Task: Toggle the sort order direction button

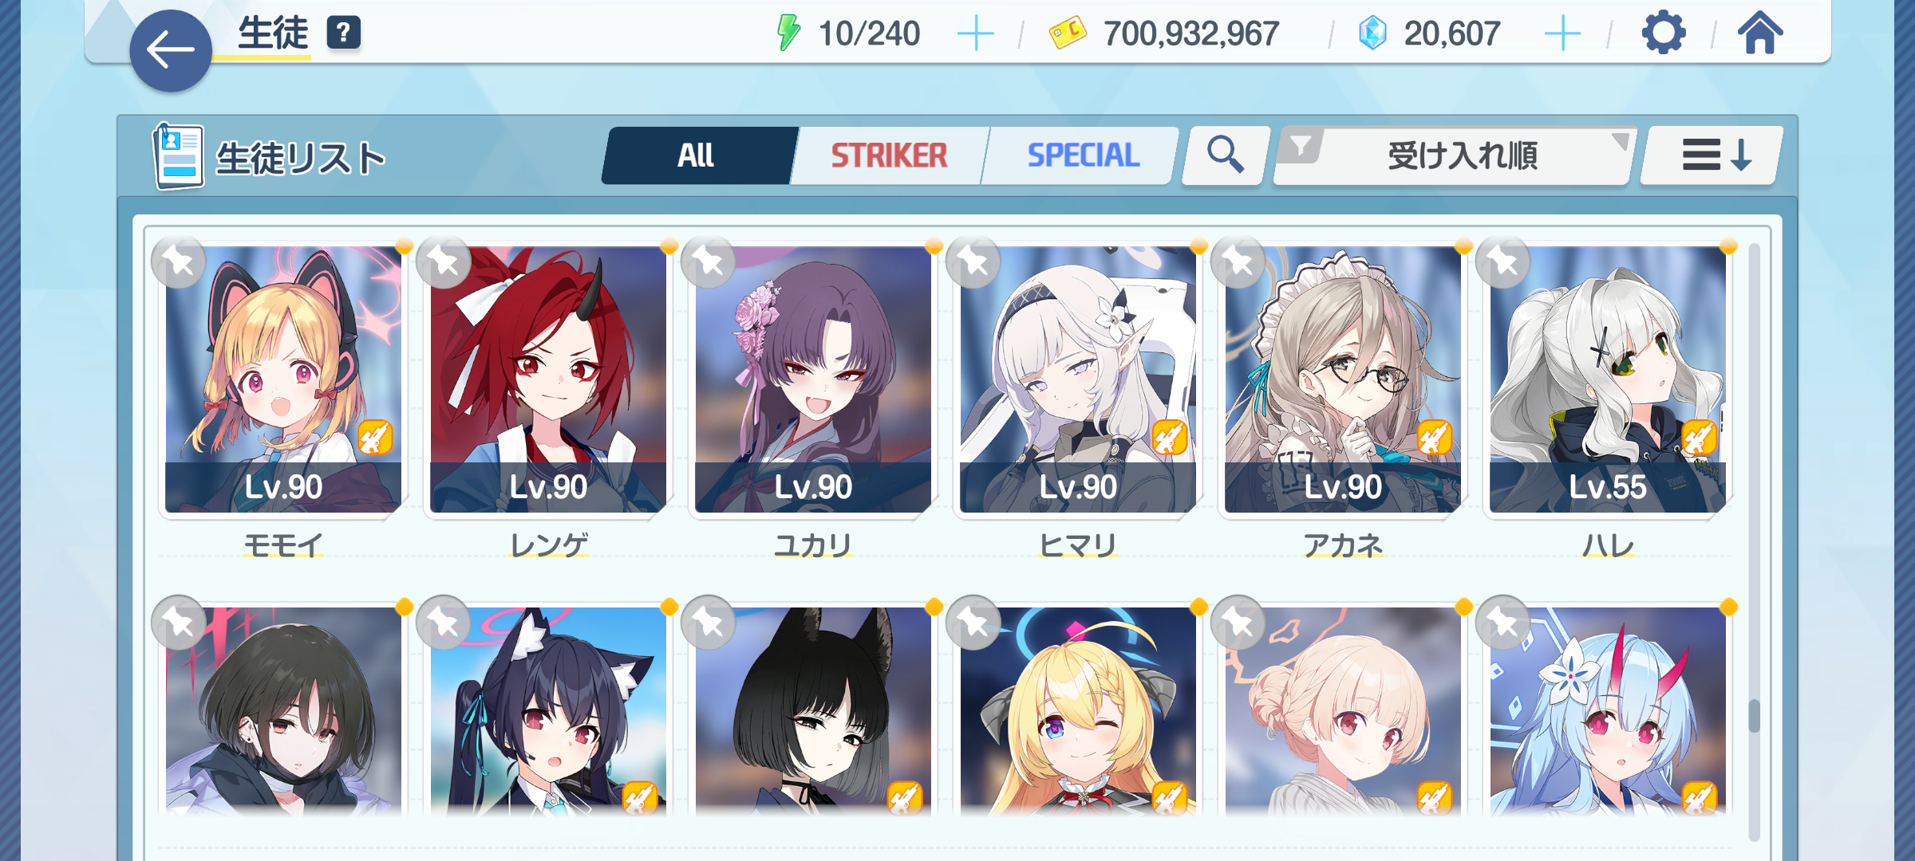Action: (1712, 155)
